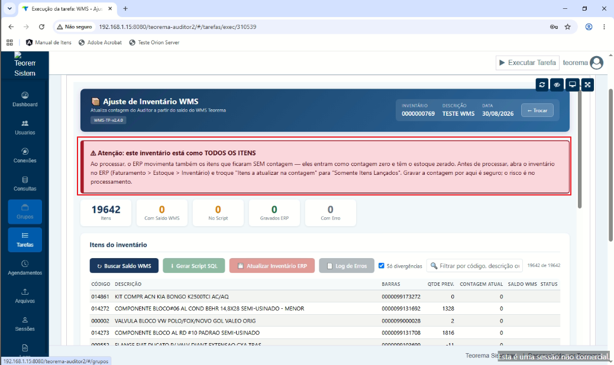
Task: Click the STATUS column header
Action: tap(549, 284)
